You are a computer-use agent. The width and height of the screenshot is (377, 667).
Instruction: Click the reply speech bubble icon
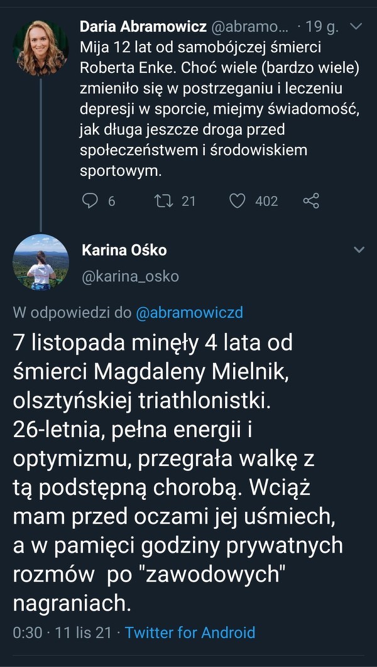[x=91, y=201]
